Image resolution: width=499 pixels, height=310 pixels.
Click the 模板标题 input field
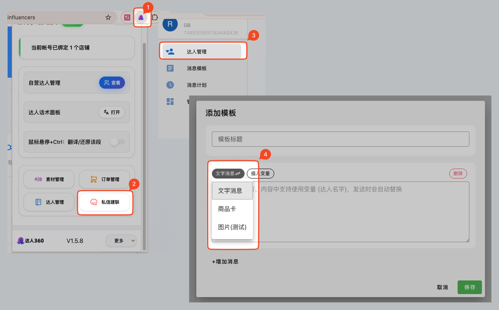340,139
